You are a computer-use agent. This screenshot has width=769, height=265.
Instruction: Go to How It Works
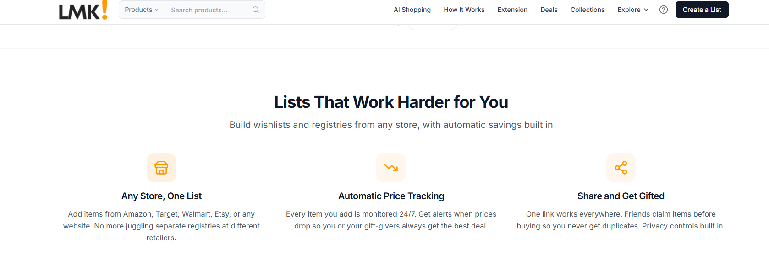point(464,10)
